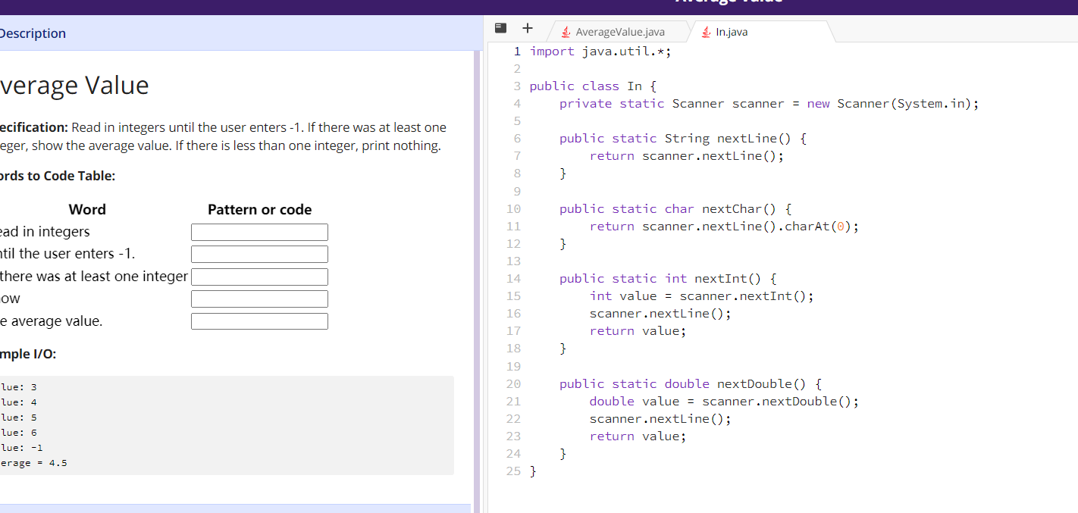Click the Average Value heading
1078x513 pixels.
[x=74, y=85]
